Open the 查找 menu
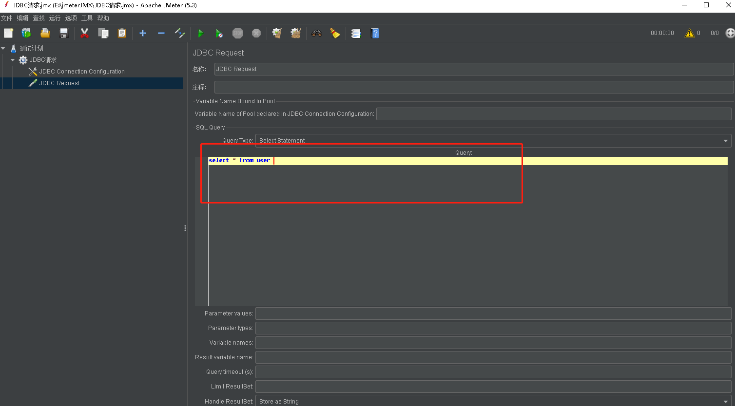 (x=39, y=18)
